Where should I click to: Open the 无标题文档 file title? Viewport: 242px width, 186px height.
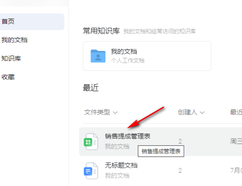pyautogui.click(x=121, y=165)
